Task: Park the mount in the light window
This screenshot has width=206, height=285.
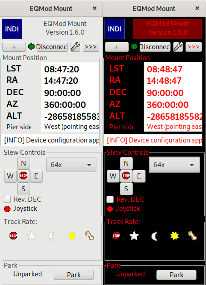Action: coord(74,275)
